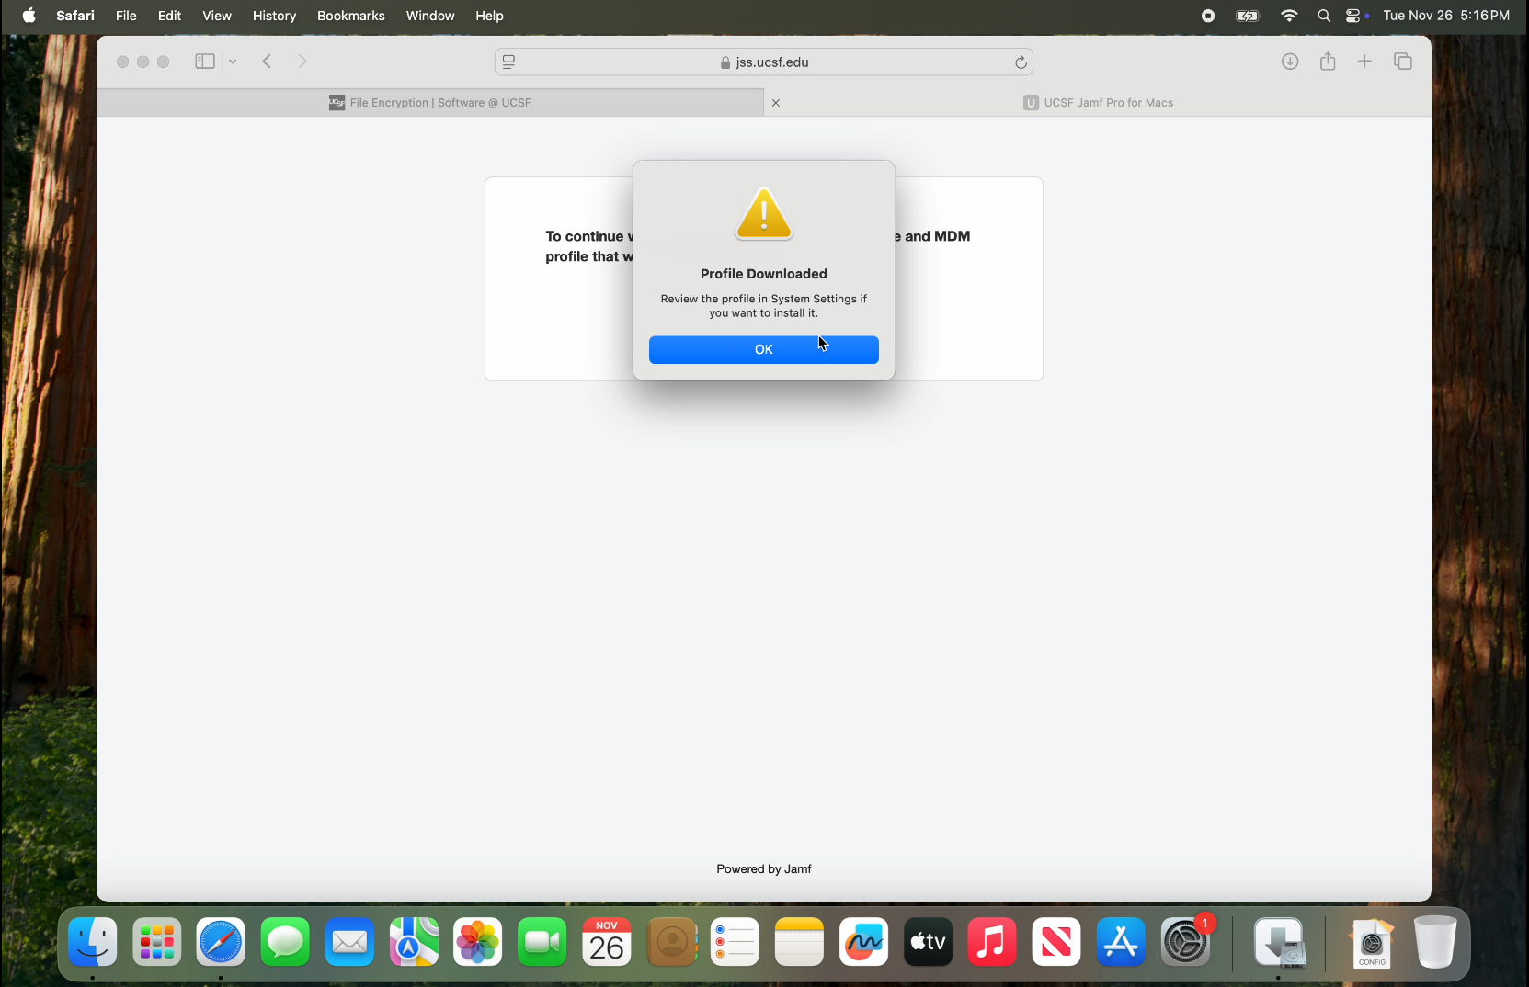Open the page settings icon in address bar
Viewport: 1529px width, 987px height.
click(x=508, y=62)
